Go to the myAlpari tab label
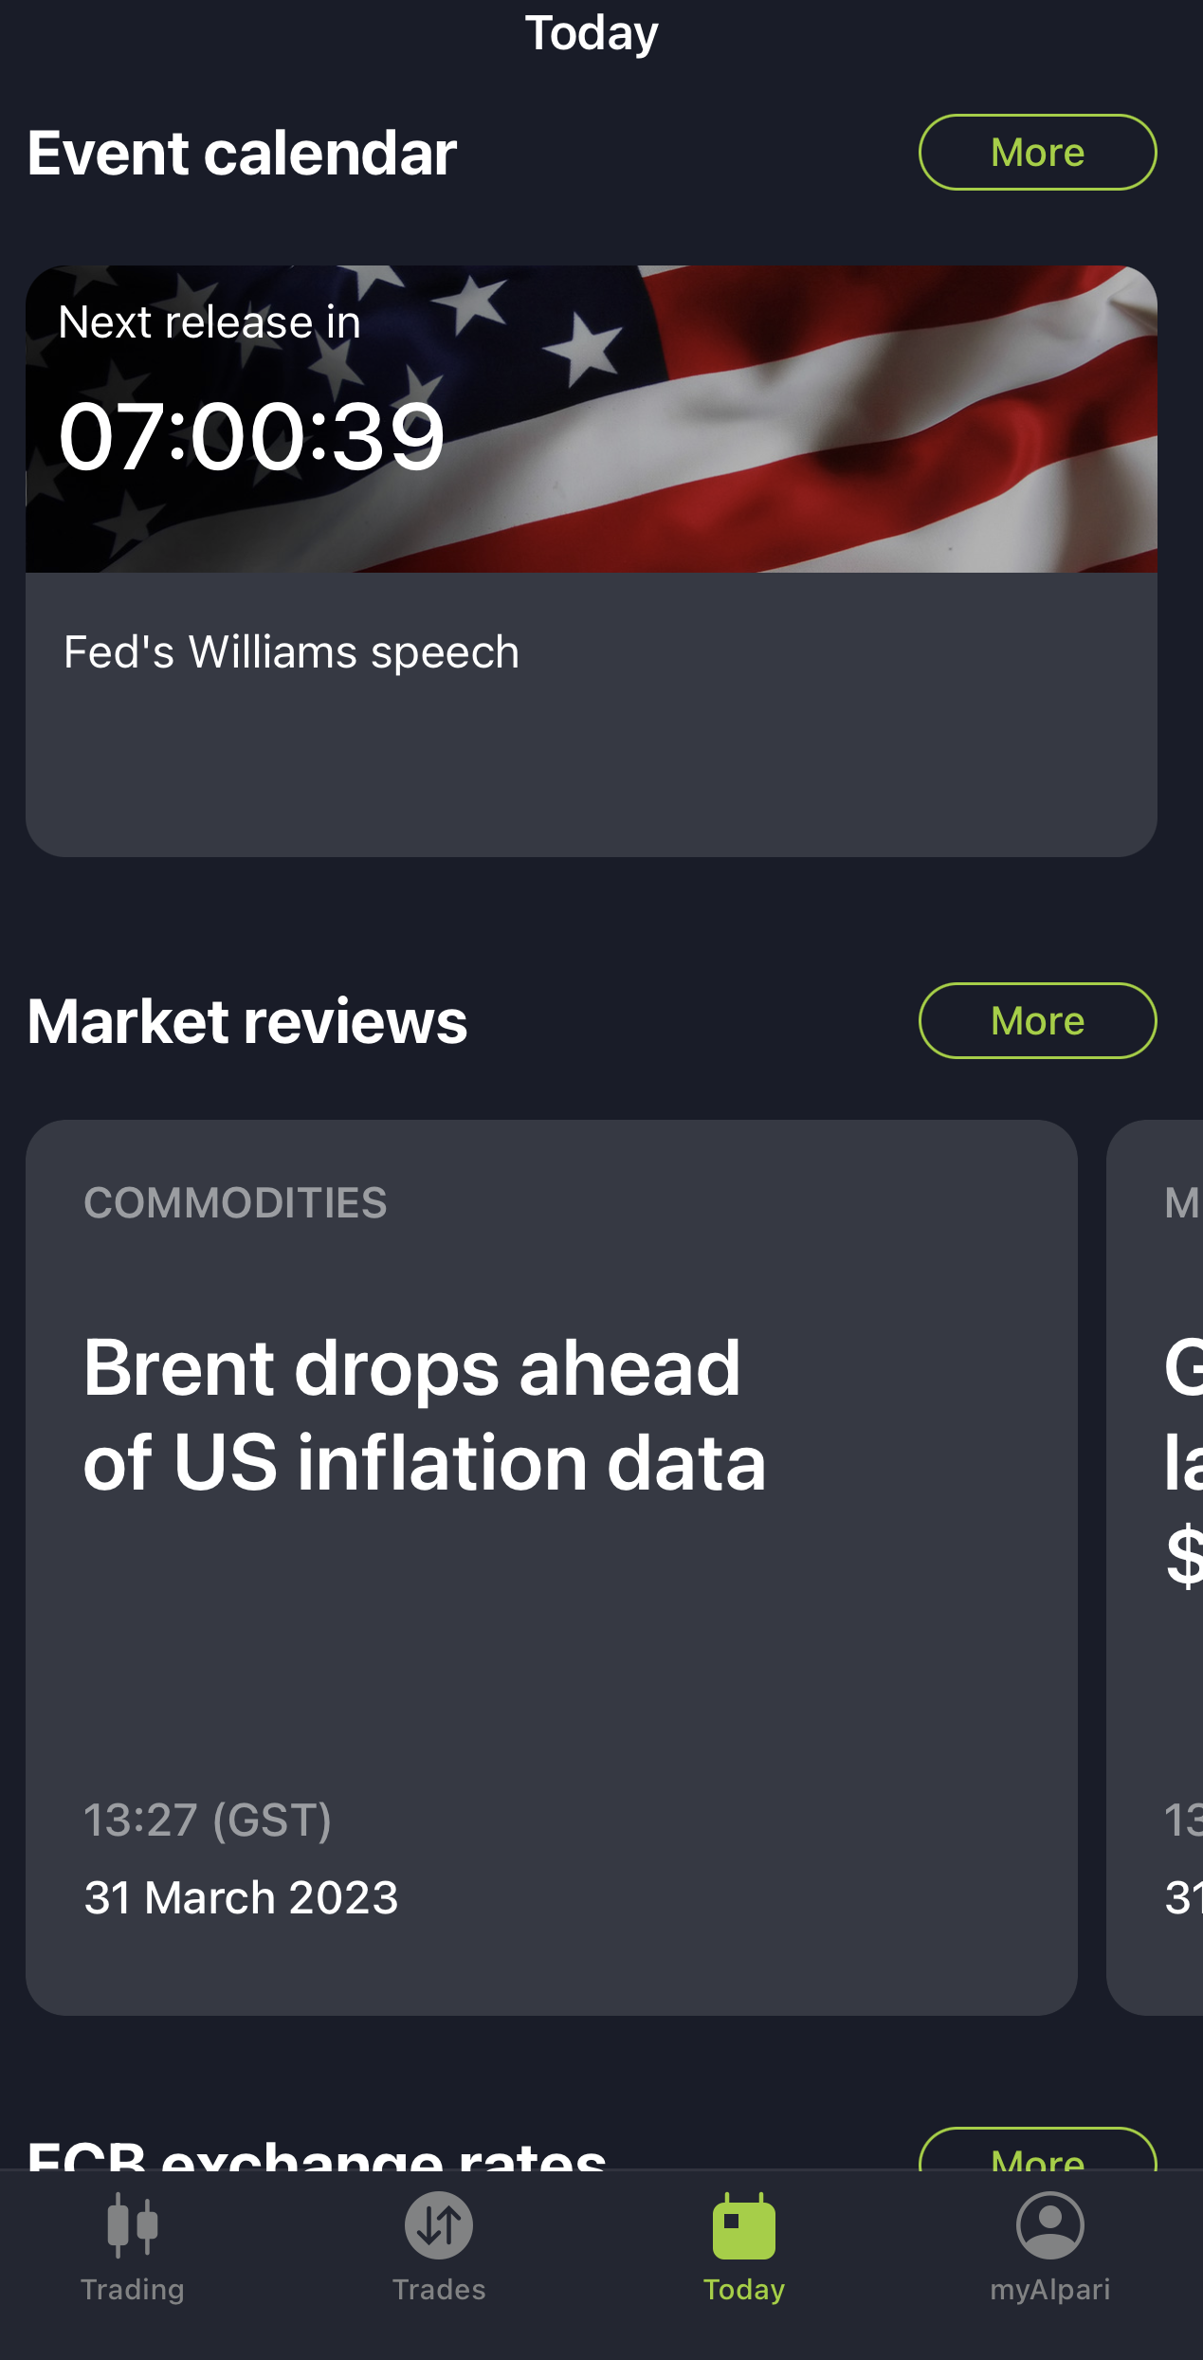Image resolution: width=1203 pixels, height=2360 pixels. 1049,2291
